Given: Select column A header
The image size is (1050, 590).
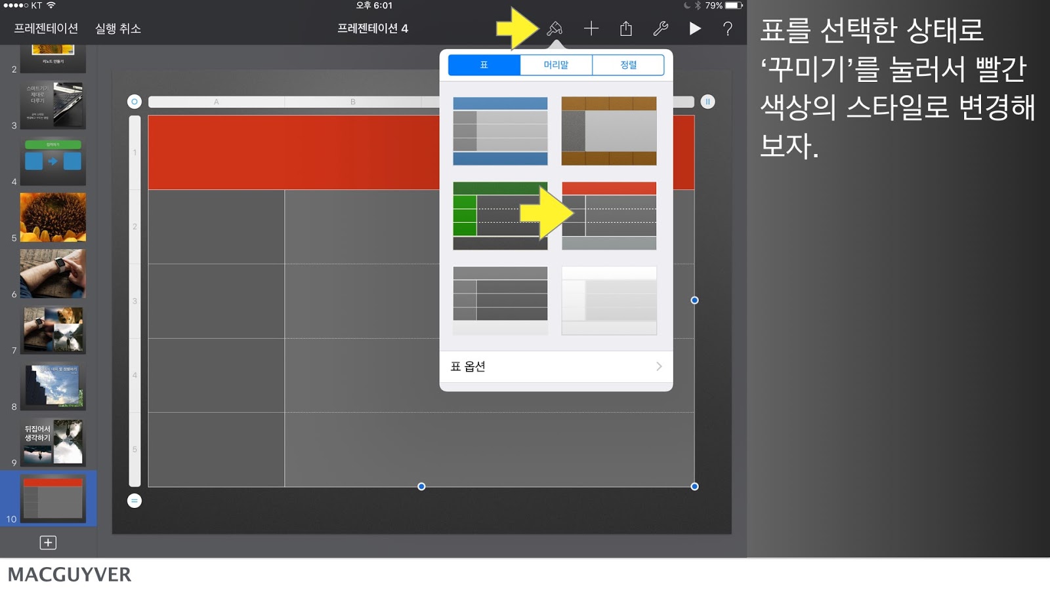Looking at the screenshot, I should (217, 102).
